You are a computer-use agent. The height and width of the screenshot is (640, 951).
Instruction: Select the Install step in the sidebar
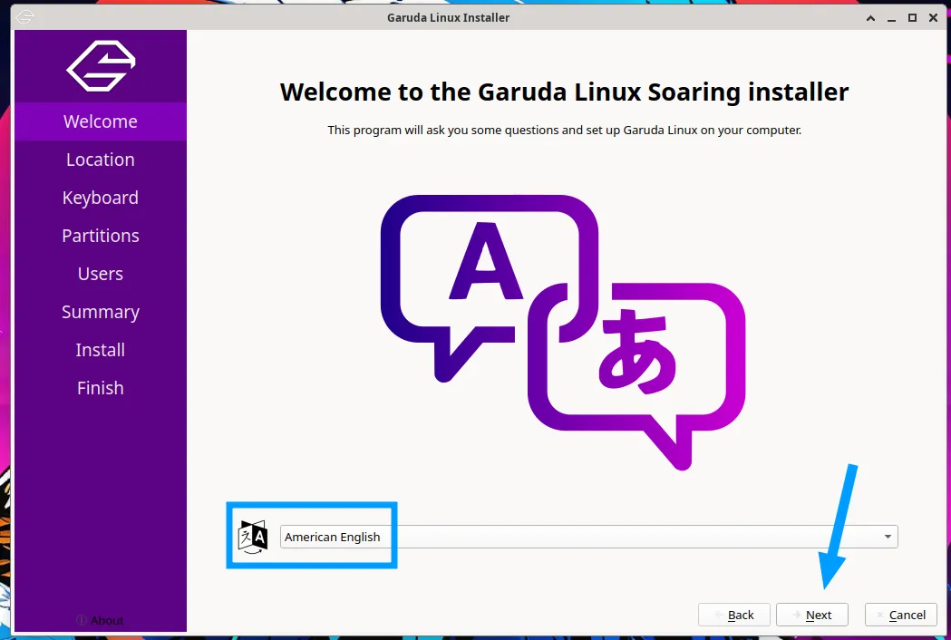coord(101,350)
